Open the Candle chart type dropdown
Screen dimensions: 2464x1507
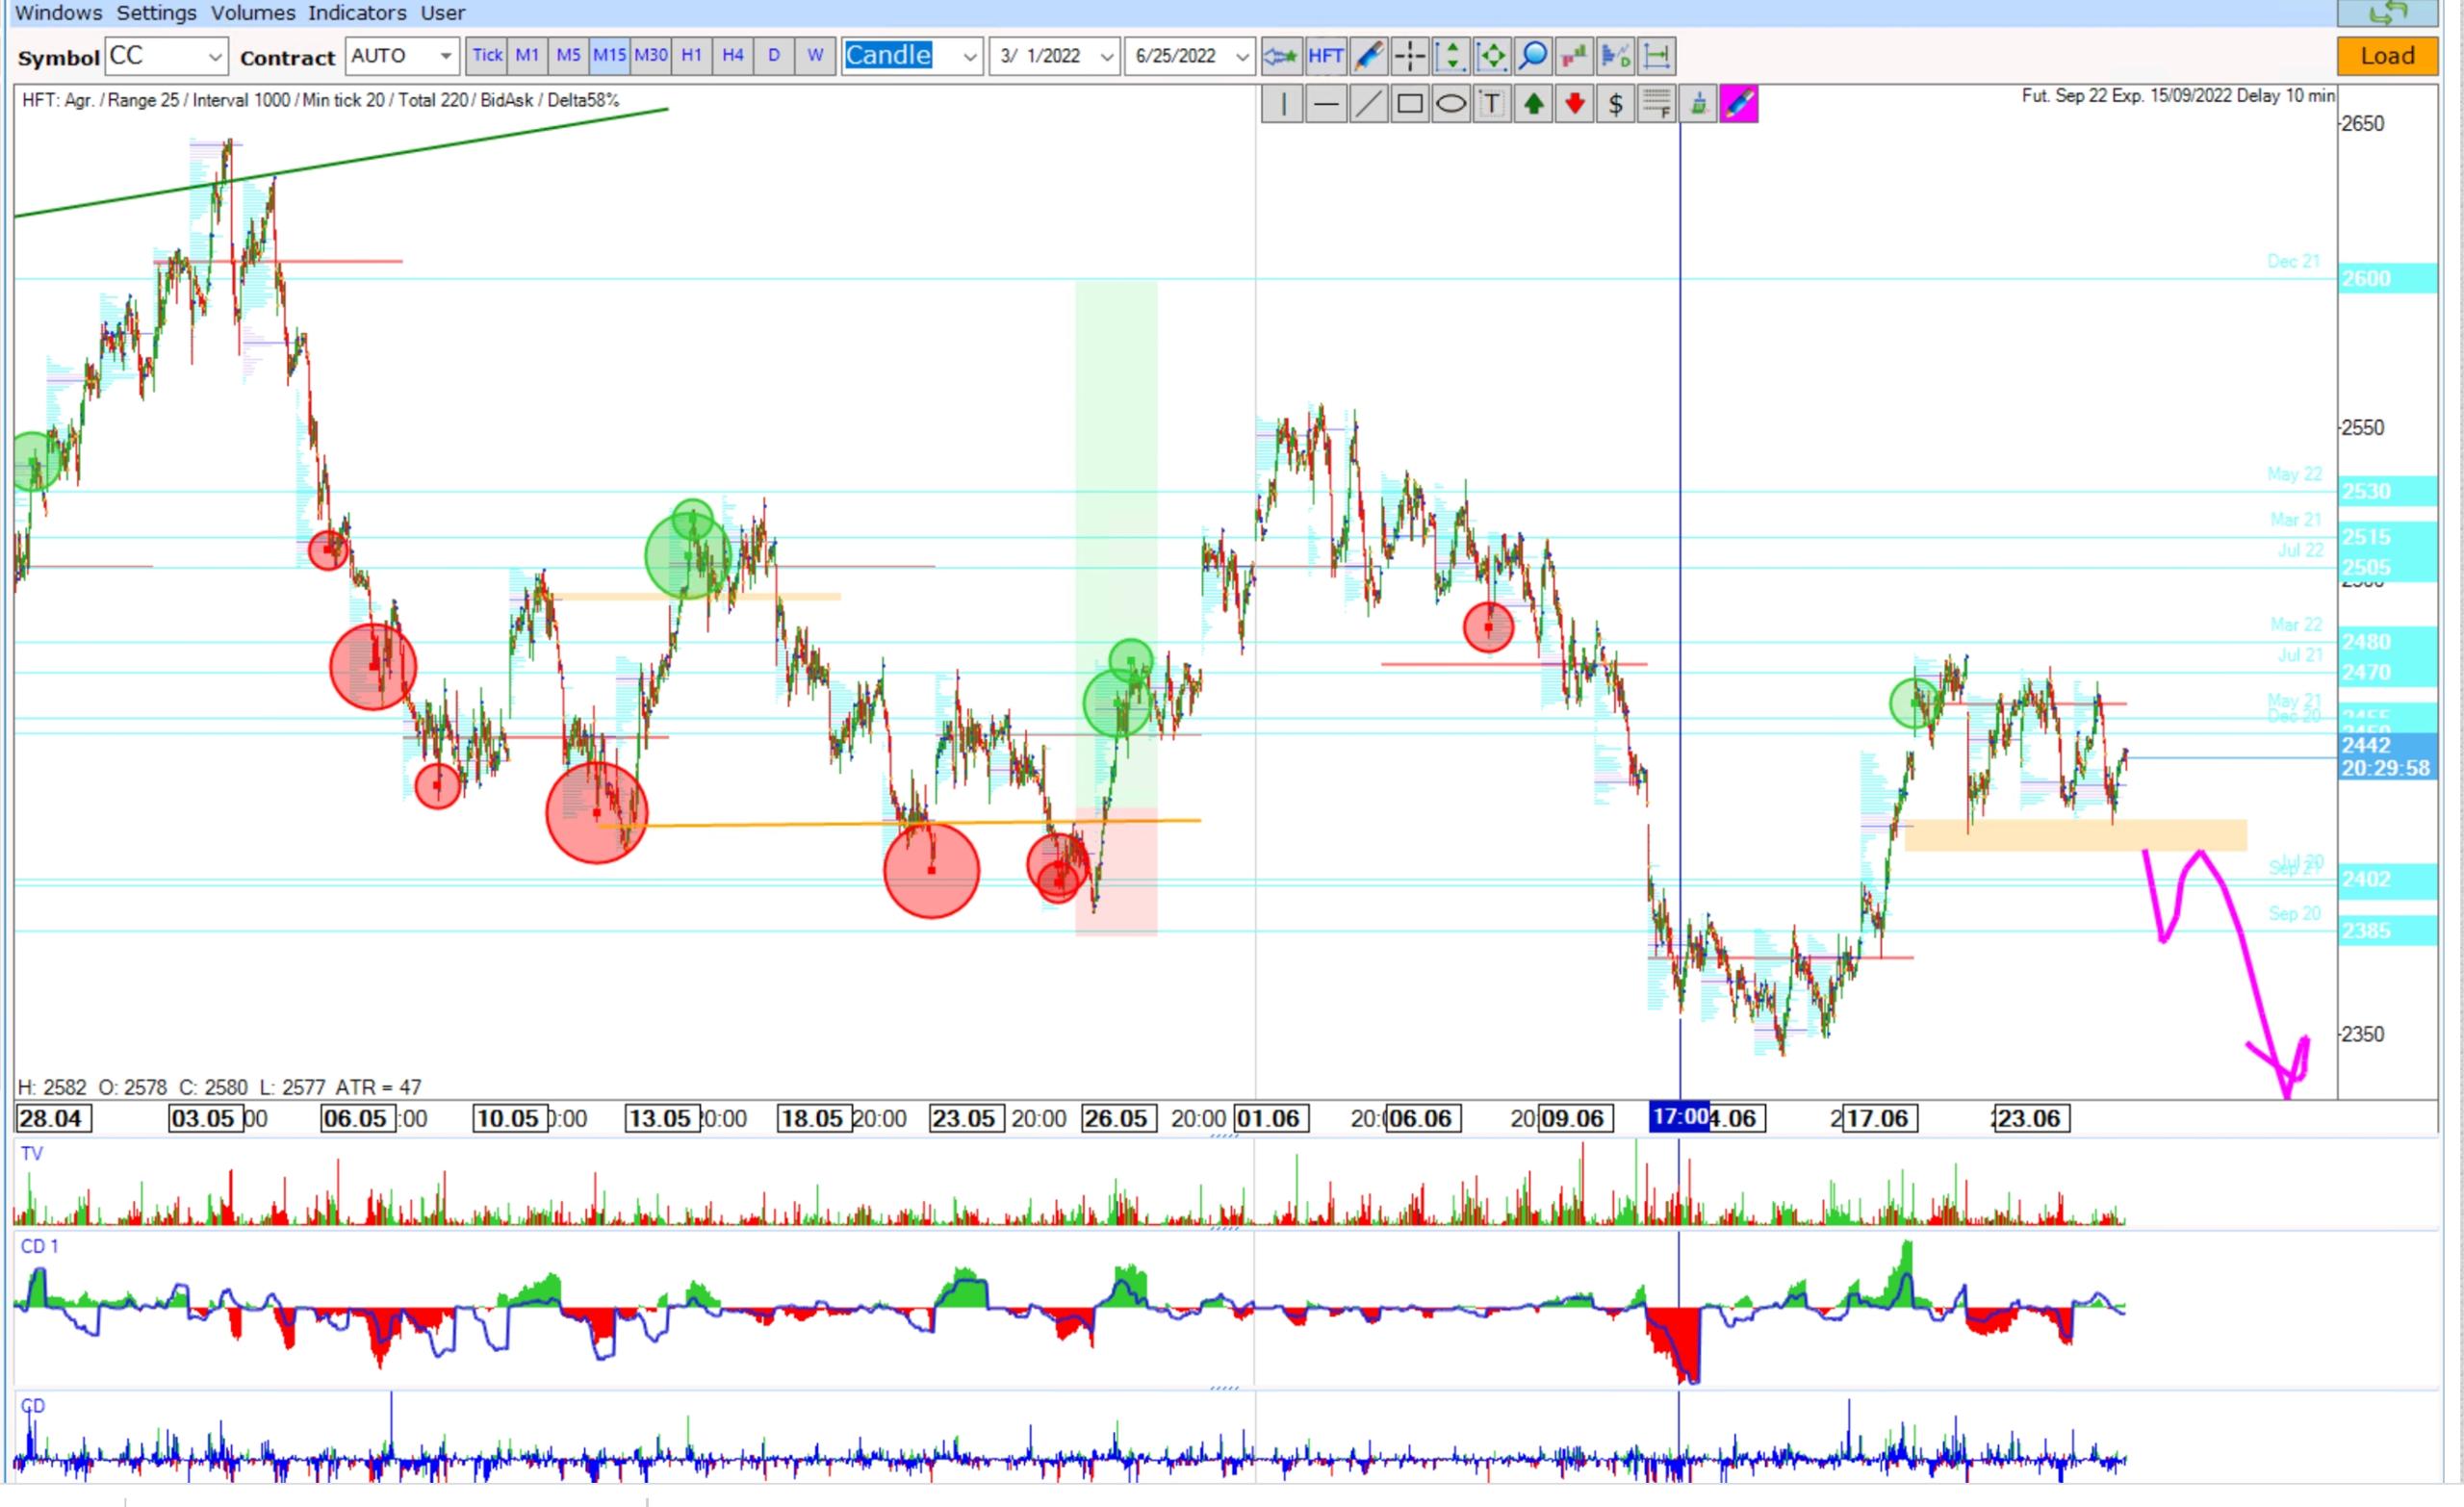(969, 57)
